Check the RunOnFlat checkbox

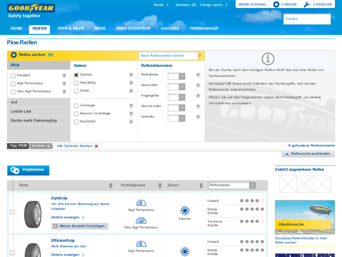click(x=76, y=122)
